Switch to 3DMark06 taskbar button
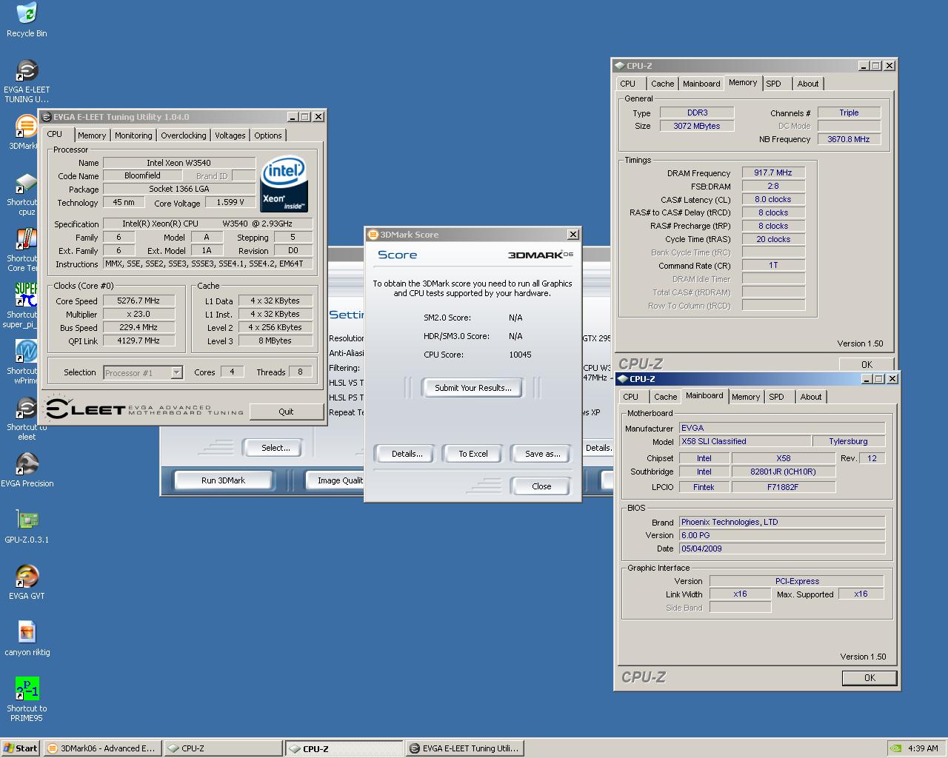The image size is (948, 758). pyautogui.click(x=101, y=748)
